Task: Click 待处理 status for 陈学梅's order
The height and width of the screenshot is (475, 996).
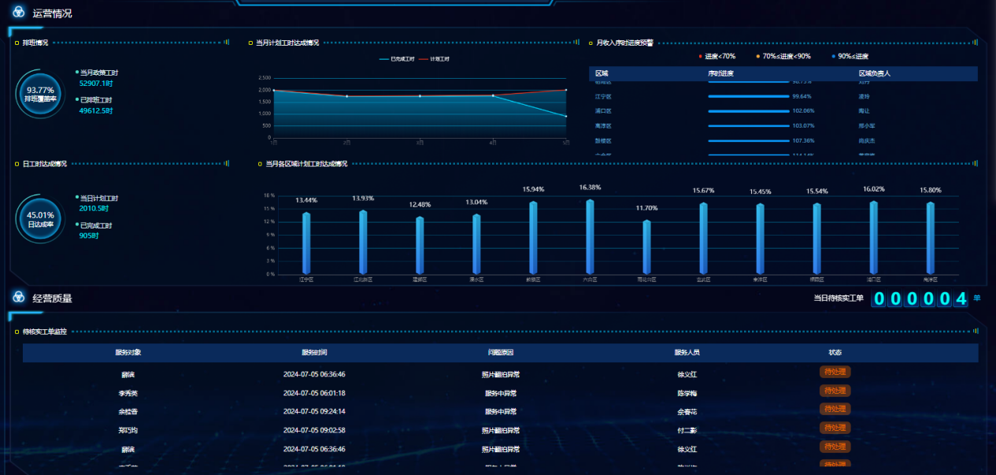Action: [835, 391]
